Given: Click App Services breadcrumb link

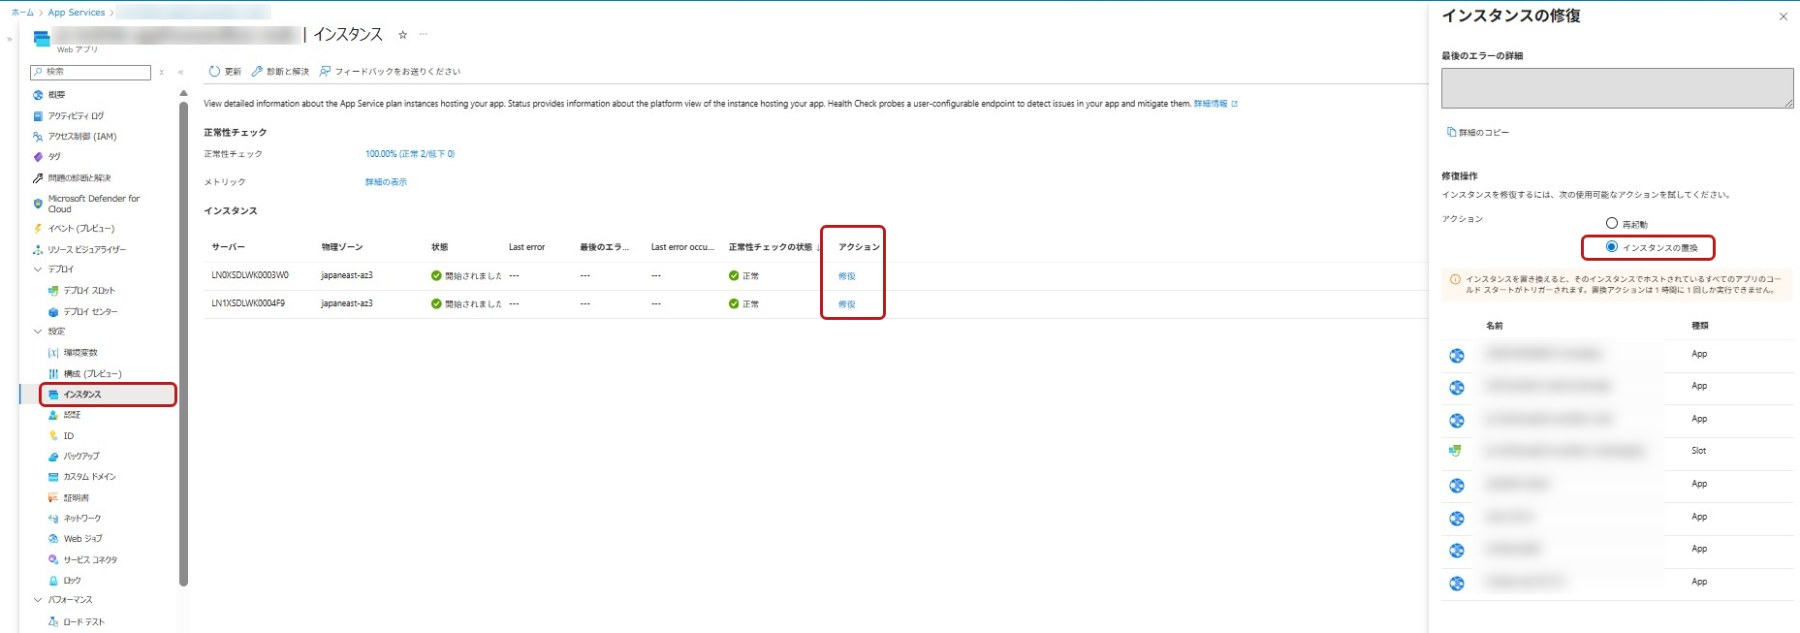Looking at the screenshot, I should pos(77,13).
